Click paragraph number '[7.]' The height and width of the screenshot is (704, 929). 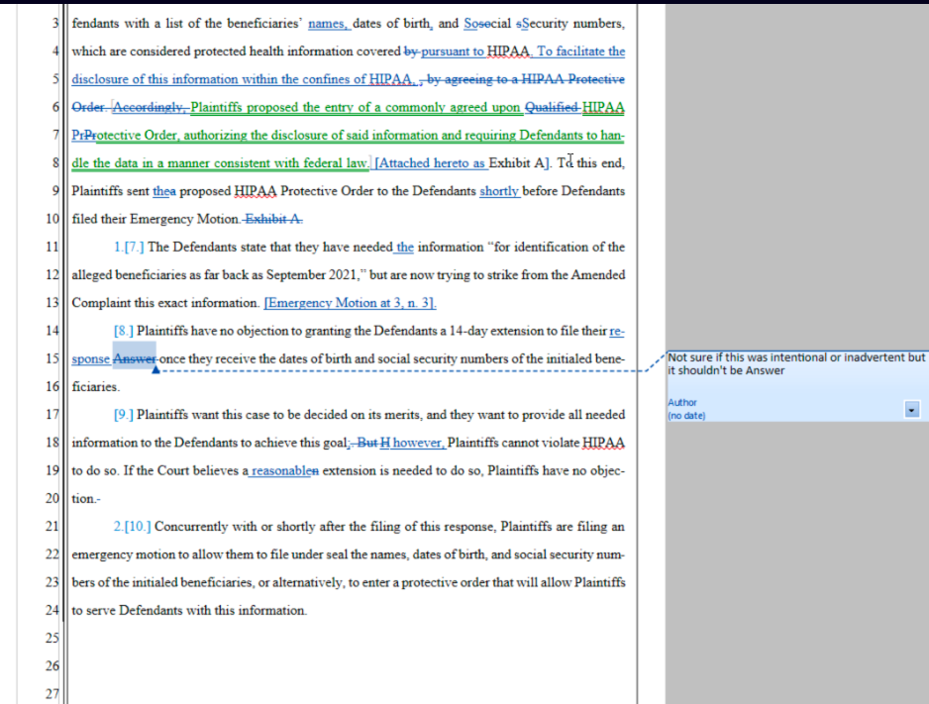tap(133, 248)
